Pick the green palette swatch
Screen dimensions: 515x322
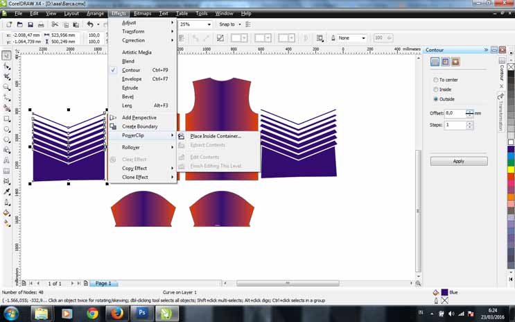coord(511,163)
